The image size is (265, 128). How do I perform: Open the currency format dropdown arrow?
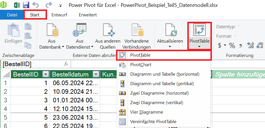225,45
